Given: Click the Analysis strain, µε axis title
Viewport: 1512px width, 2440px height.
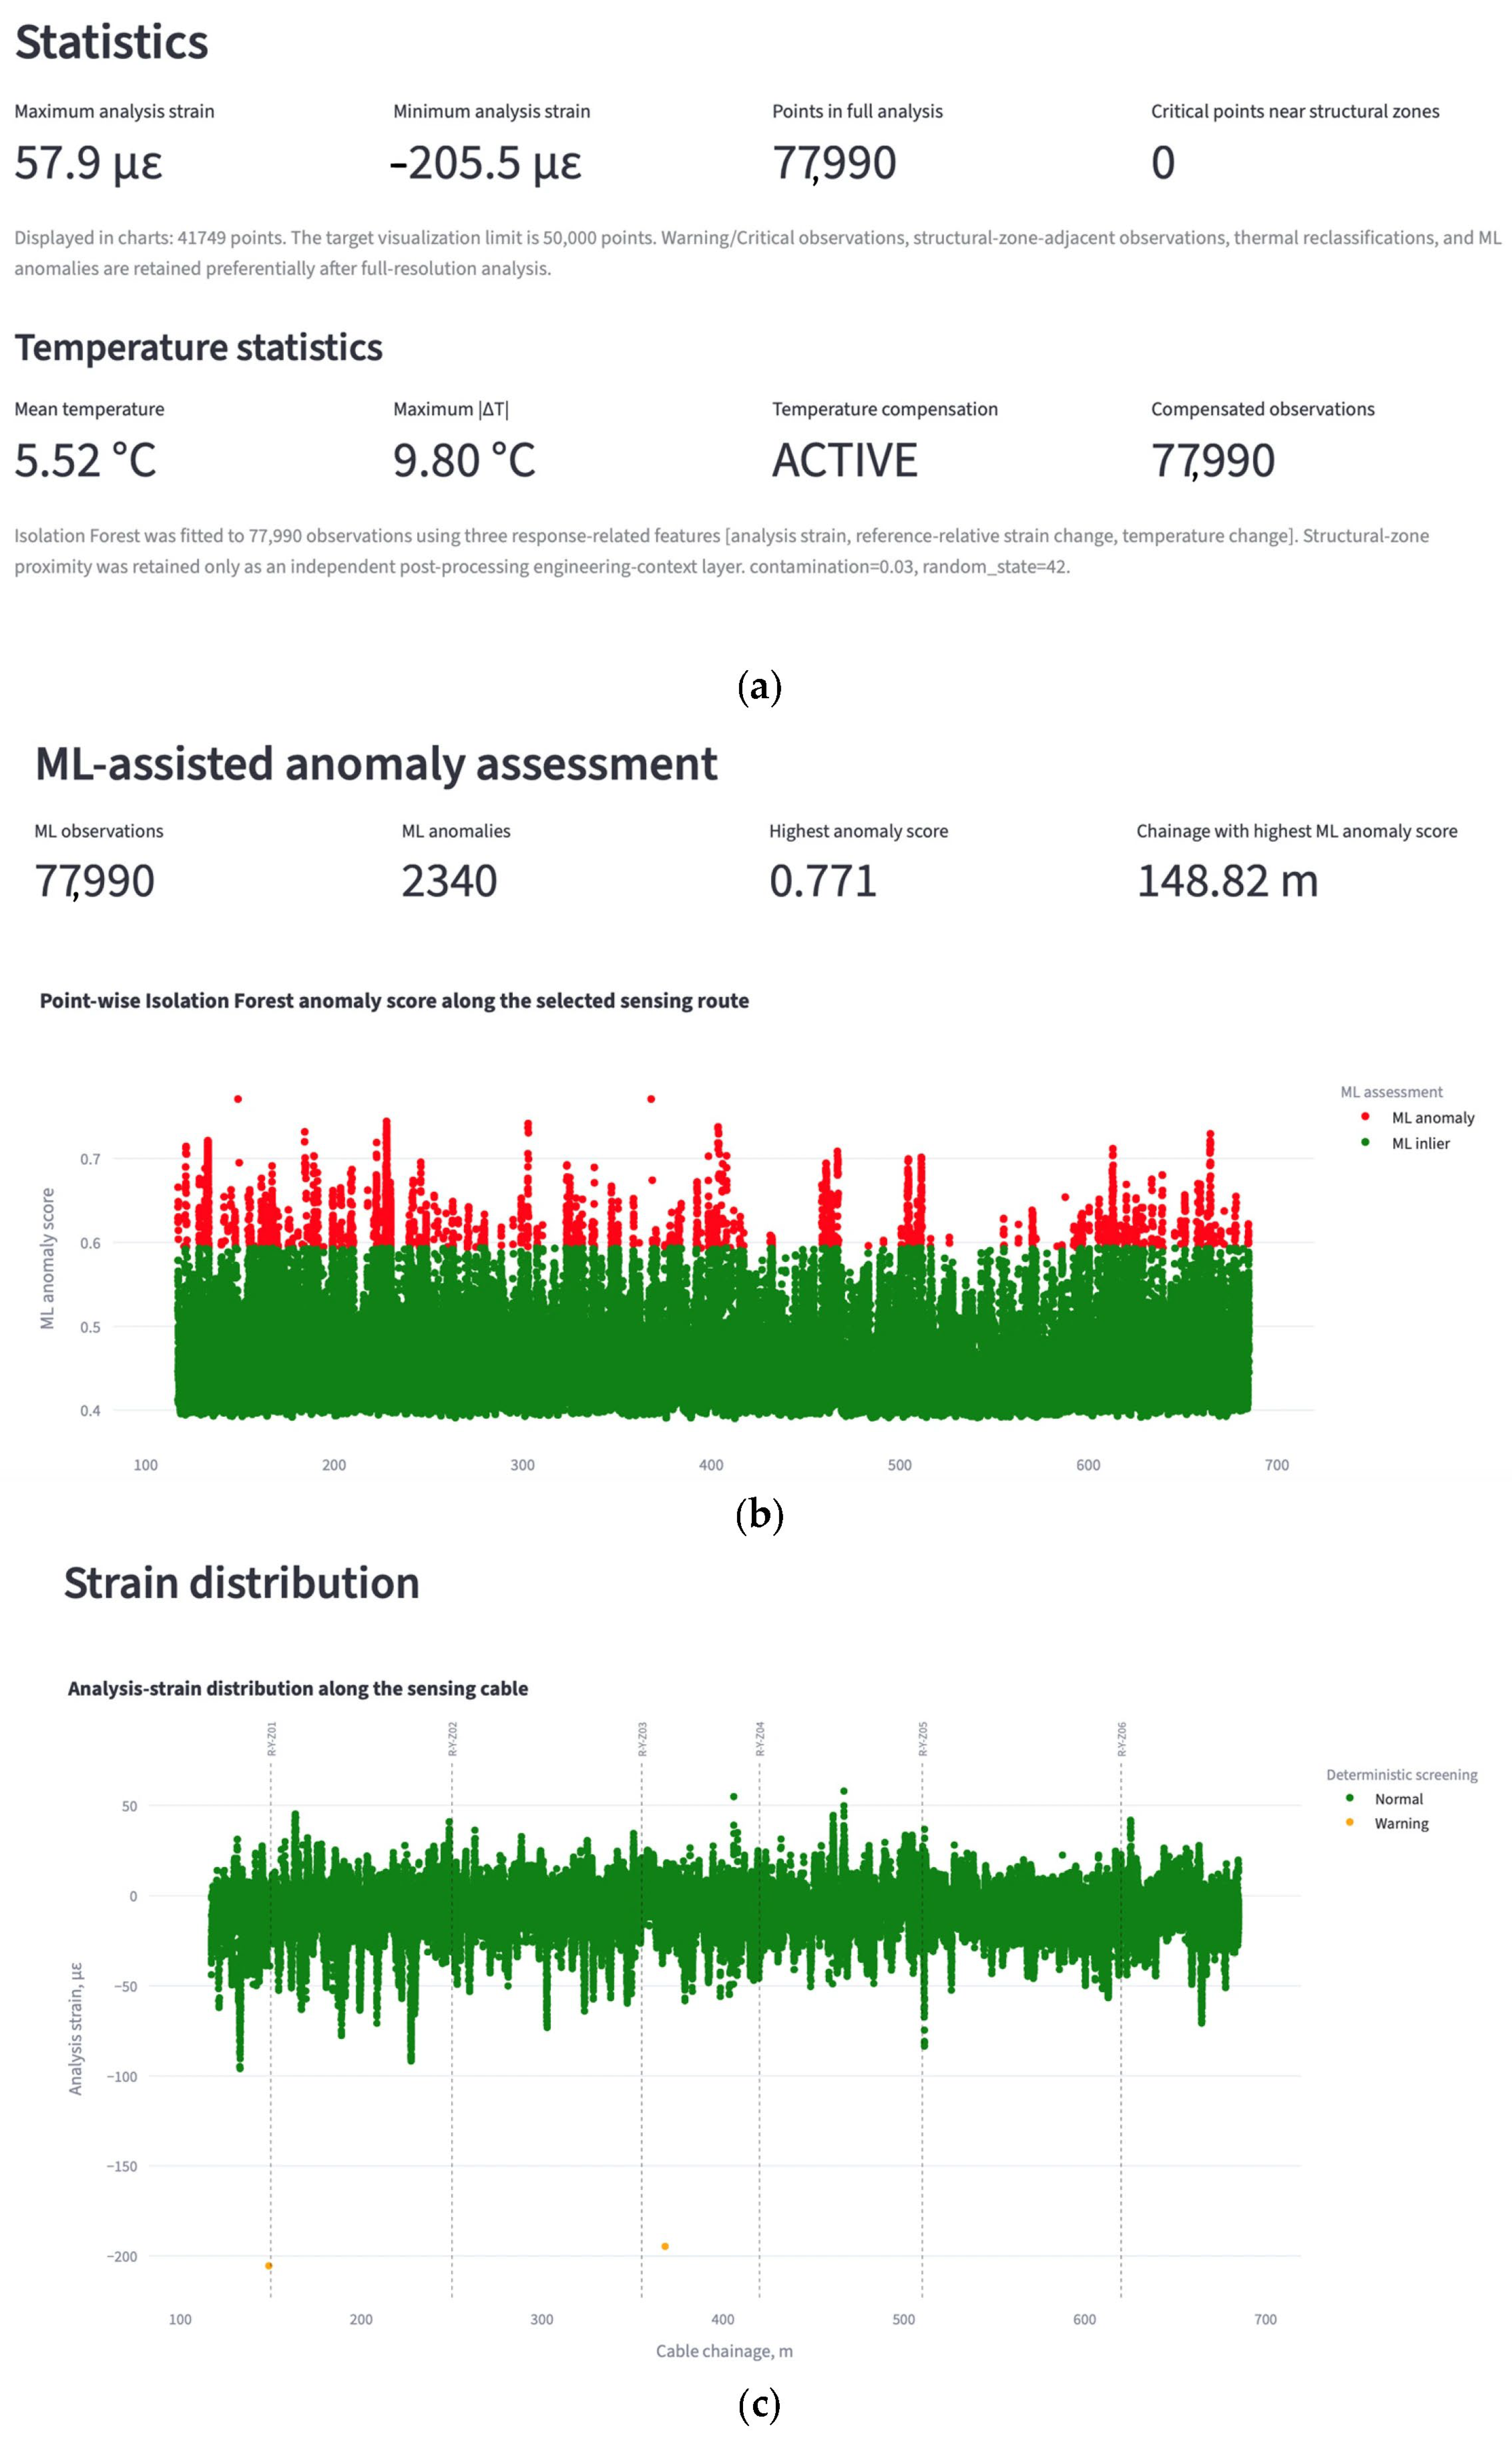Looking at the screenshot, I should (x=76, y=2028).
